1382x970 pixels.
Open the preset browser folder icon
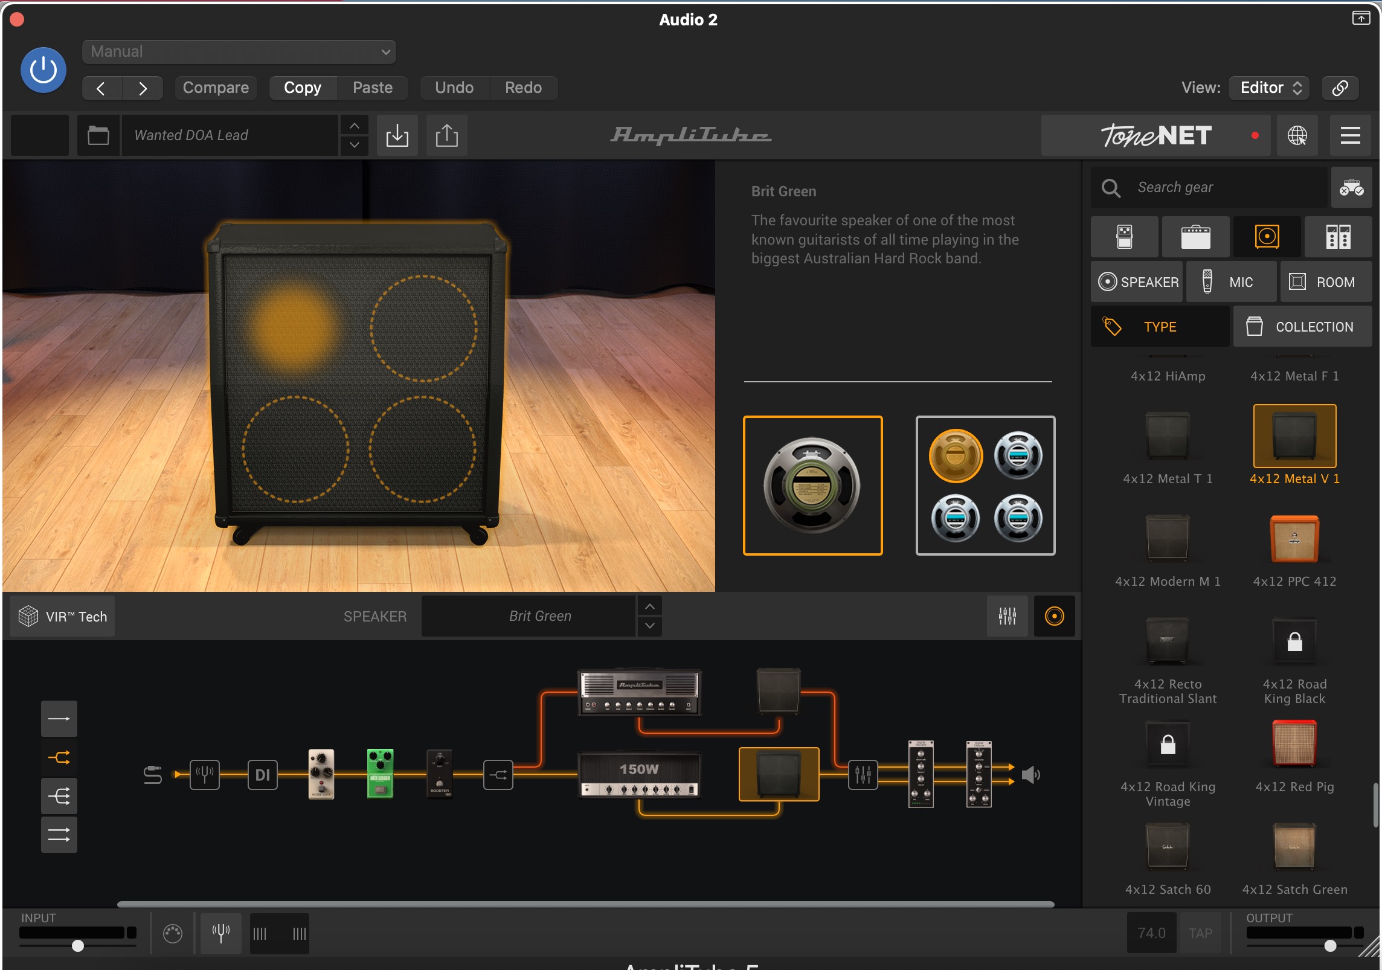[98, 135]
